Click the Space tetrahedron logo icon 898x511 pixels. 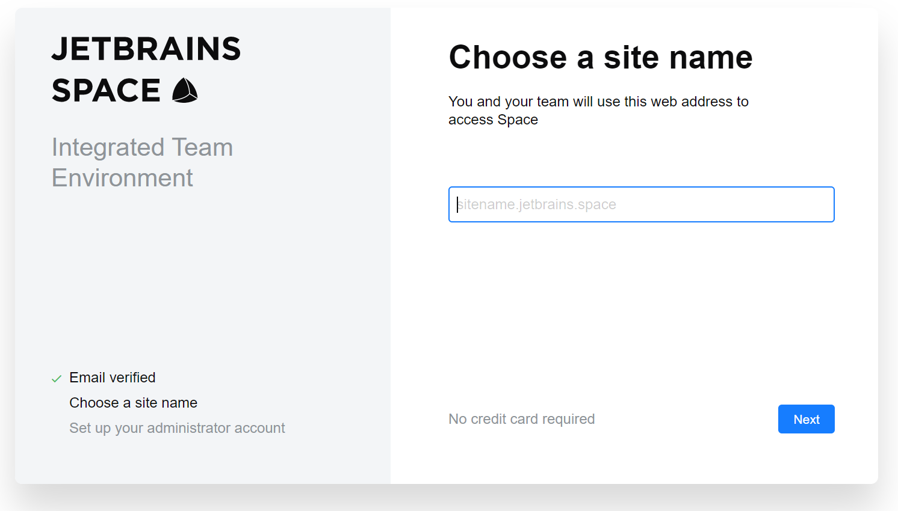(x=185, y=91)
